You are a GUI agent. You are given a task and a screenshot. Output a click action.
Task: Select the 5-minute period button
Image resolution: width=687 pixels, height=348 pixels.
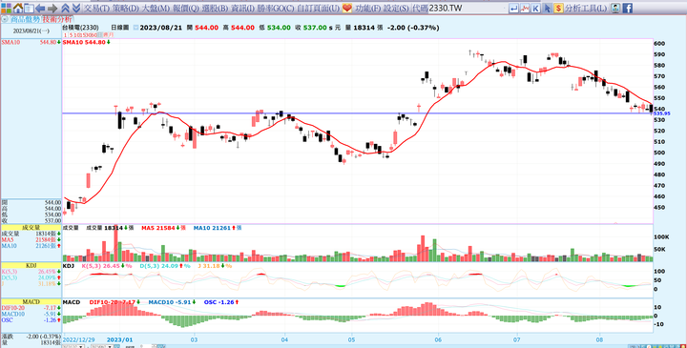point(71,35)
